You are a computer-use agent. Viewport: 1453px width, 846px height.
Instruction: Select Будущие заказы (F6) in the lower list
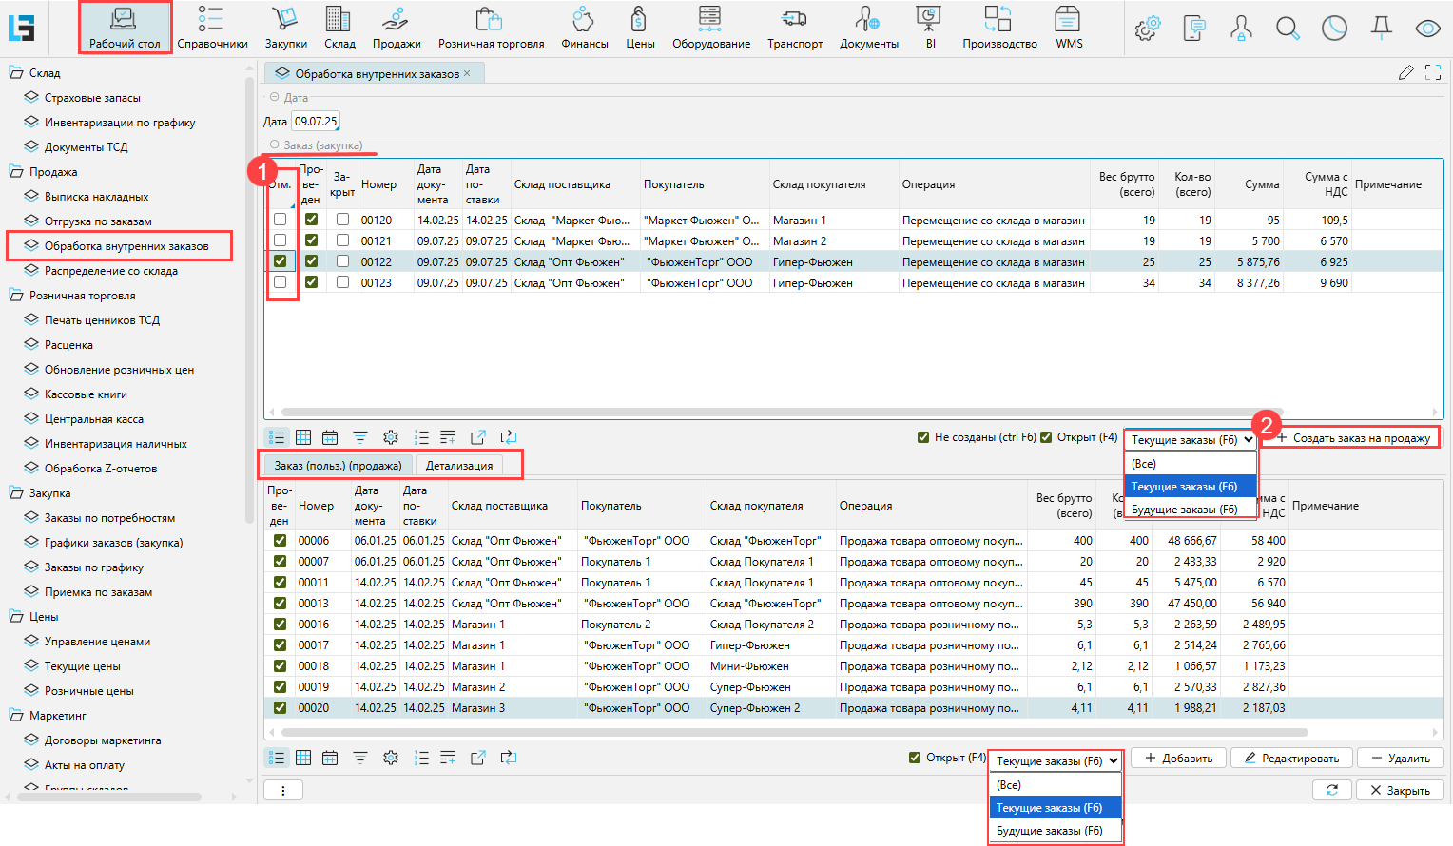pyautogui.click(x=1049, y=831)
